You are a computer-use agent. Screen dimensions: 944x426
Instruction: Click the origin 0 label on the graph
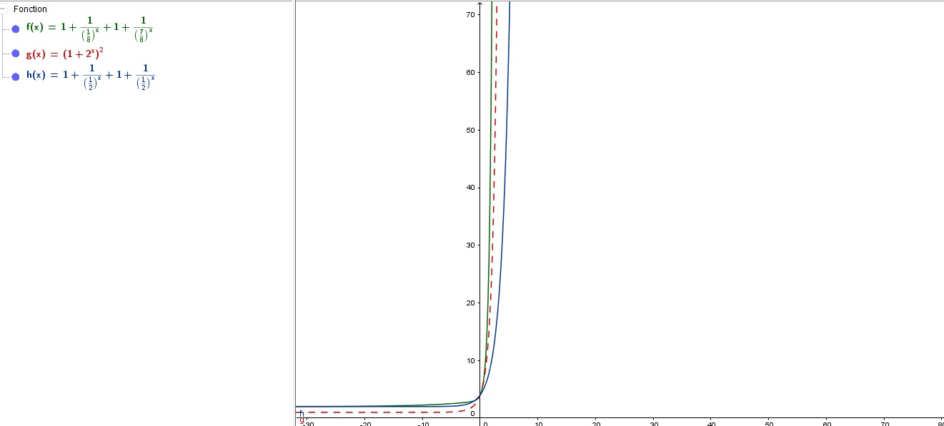(x=472, y=414)
